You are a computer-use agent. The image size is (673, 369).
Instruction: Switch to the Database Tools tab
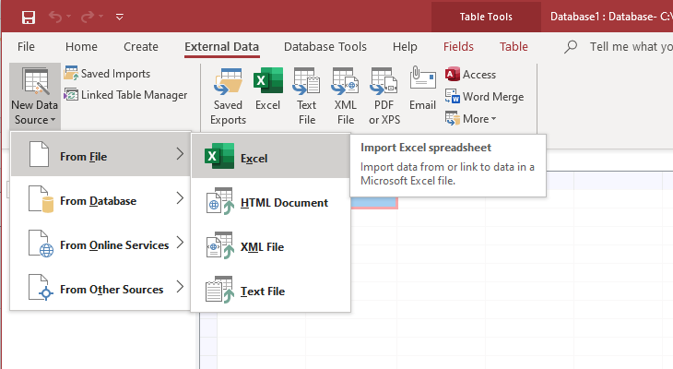[x=325, y=47]
